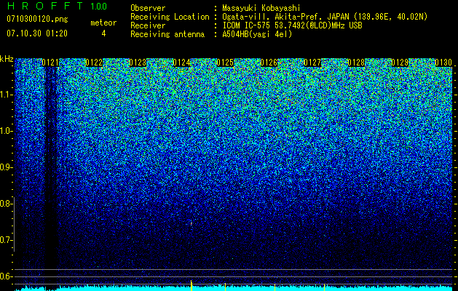Click the 1.0 frequency axis label

pos(6,131)
